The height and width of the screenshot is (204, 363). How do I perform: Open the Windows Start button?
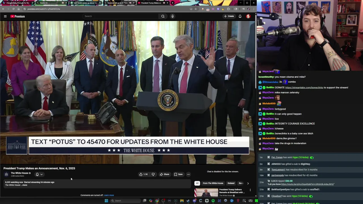point(106,201)
